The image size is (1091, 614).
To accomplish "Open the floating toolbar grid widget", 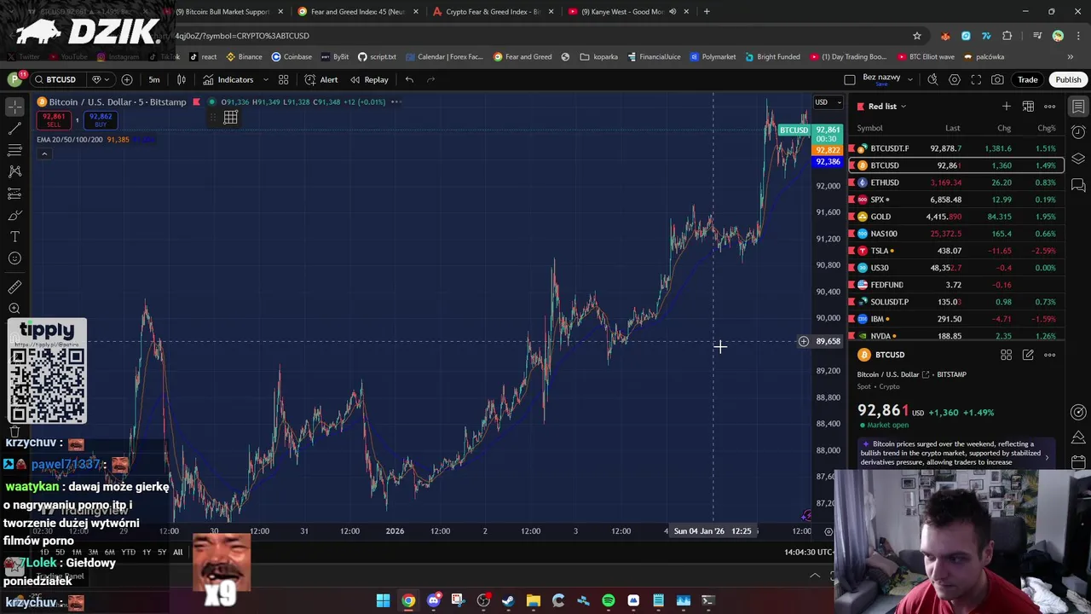I will (230, 118).
